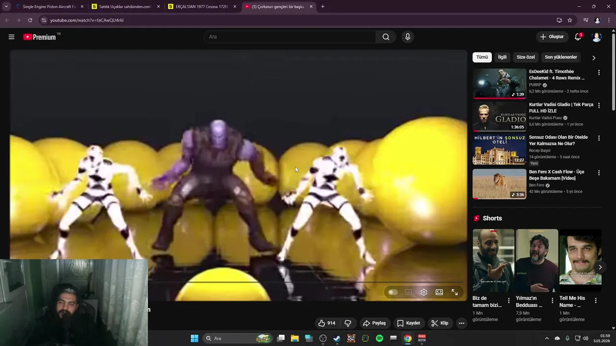Open OBS Studio from the taskbar
The height and width of the screenshot is (346, 616).
[323, 338]
